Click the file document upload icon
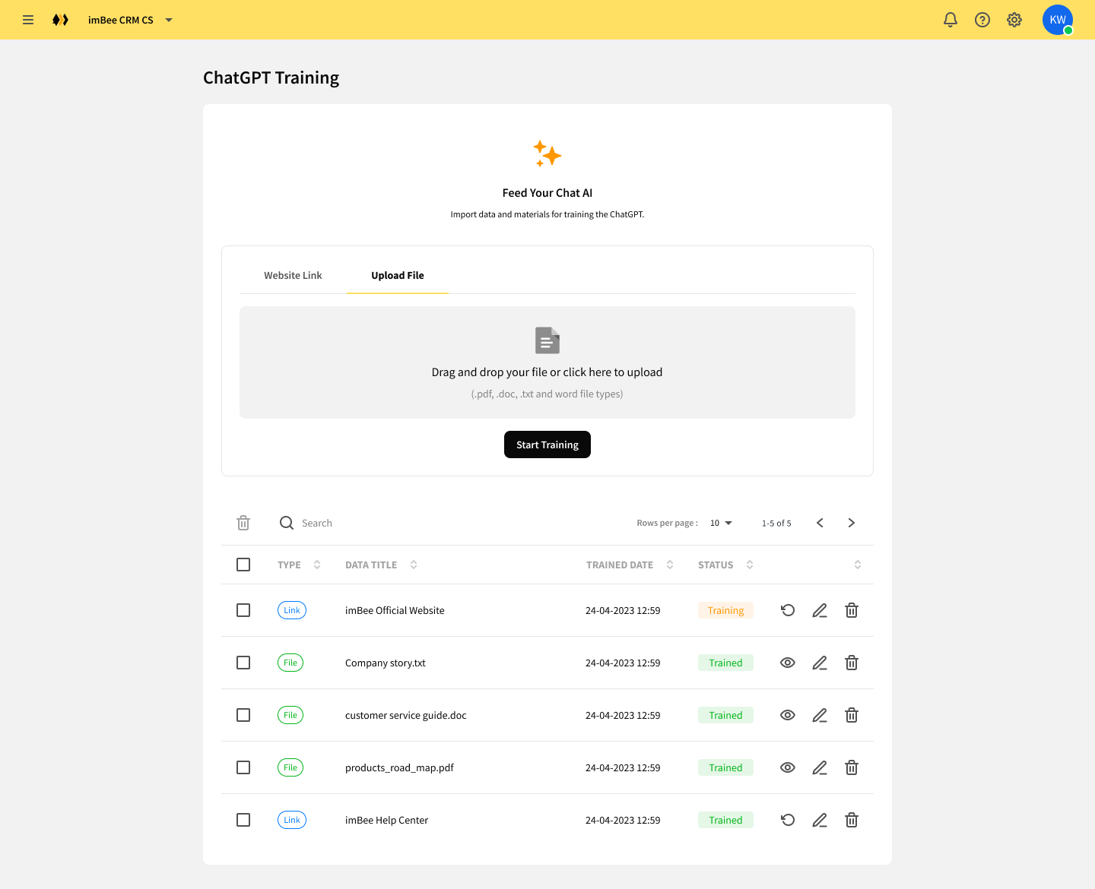The image size is (1095, 889). point(547,340)
